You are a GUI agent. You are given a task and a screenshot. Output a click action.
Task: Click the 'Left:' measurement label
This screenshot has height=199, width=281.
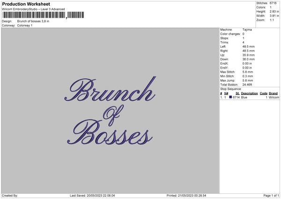(223, 46)
